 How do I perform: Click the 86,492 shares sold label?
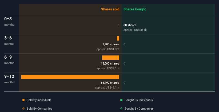tap(110, 83)
